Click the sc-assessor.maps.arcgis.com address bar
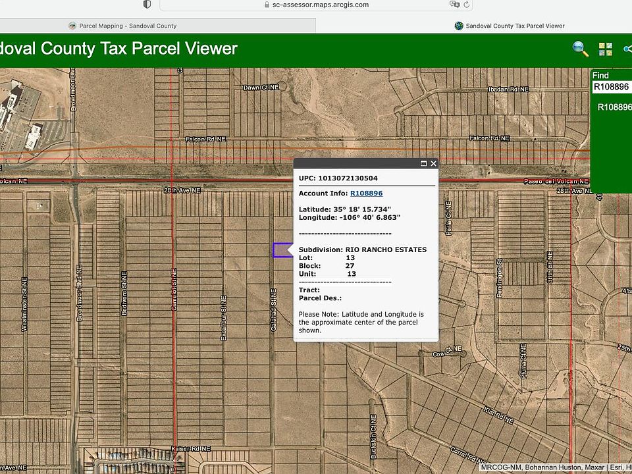The image size is (632, 474). [316, 5]
